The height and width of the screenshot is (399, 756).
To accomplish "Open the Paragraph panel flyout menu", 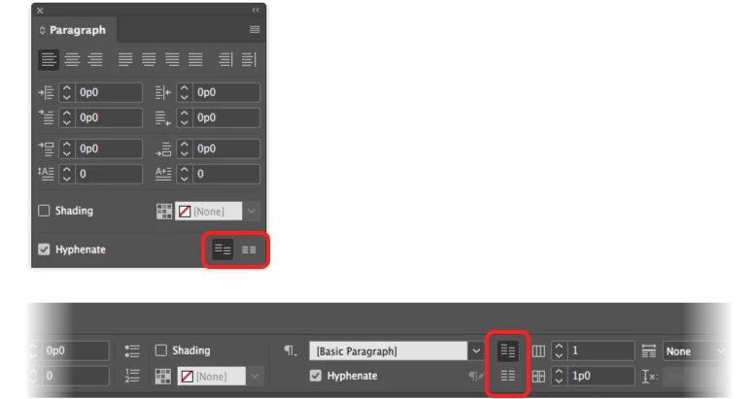I will point(255,30).
